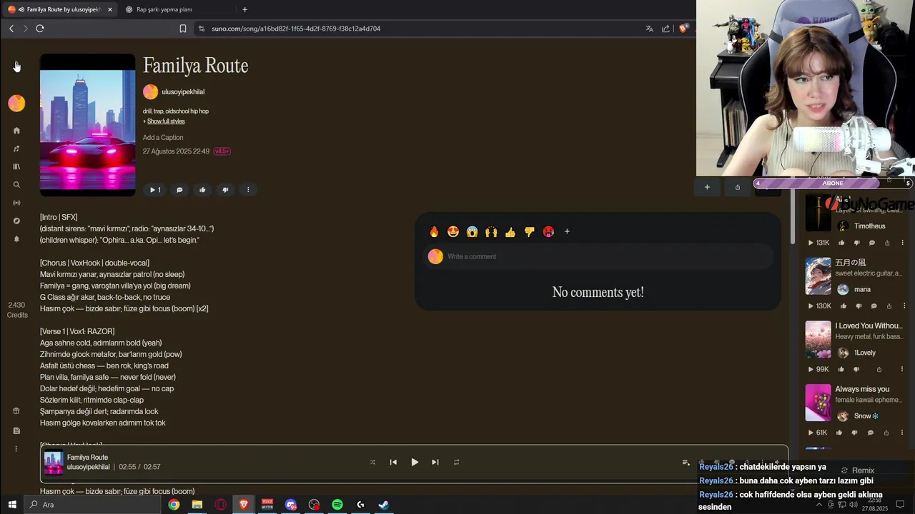React with the screaming face emoji
The height and width of the screenshot is (514, 915).
click(472, 231)
